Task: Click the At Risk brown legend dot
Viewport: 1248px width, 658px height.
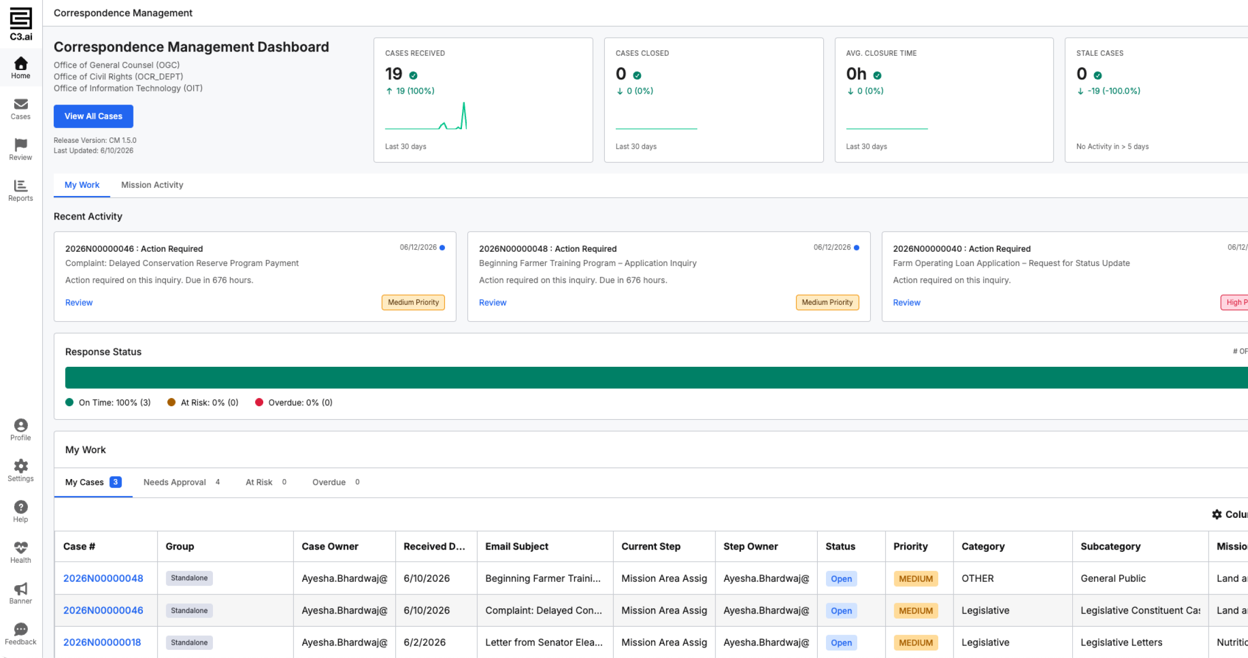Action: [171, 402]
